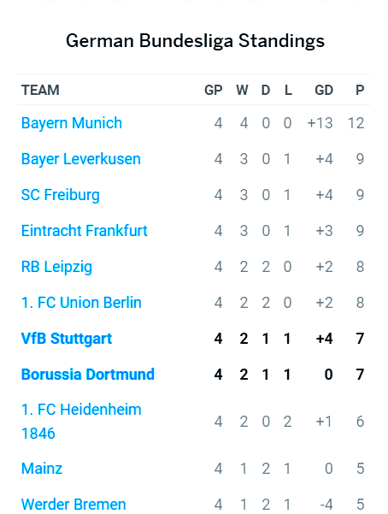Open the Bayer Leverkusen team page
The image size is (388, 514).
[81, 159]
